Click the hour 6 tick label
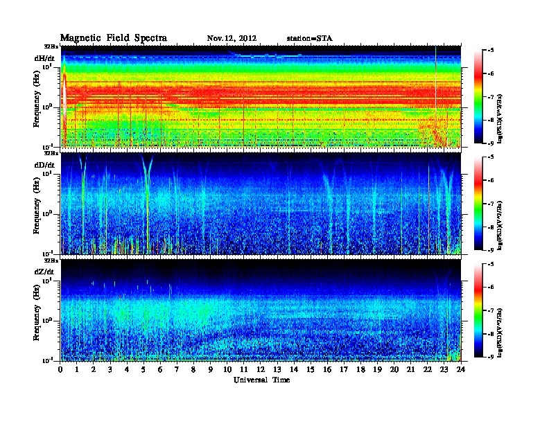The width and height of the screenshot is (549, 424). coord(160,369)
